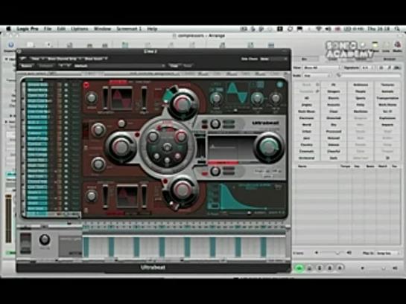Open the loop browser View dropdown
Image resolution: width=406 pixels, height=304 pixels.
click(x=322, y=68)
